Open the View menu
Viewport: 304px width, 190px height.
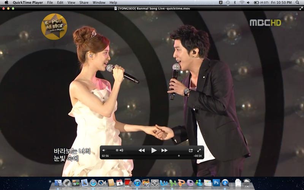coord(71,3)
